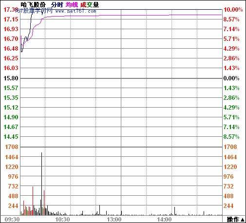Click the 1708 left volume axis label
The image size is (246, 223).
point(12,147)
